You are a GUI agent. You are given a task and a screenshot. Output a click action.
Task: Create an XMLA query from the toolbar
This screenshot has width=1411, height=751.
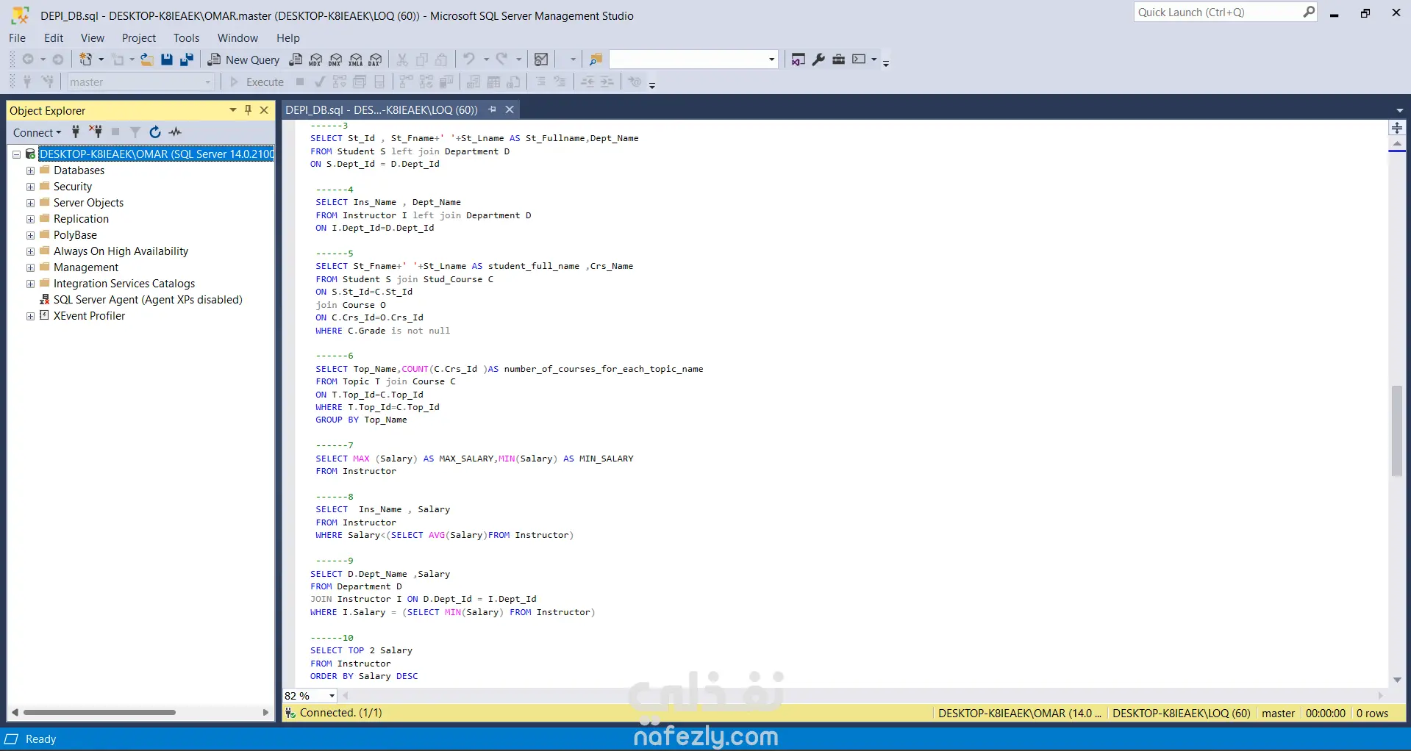pos(356,60)
